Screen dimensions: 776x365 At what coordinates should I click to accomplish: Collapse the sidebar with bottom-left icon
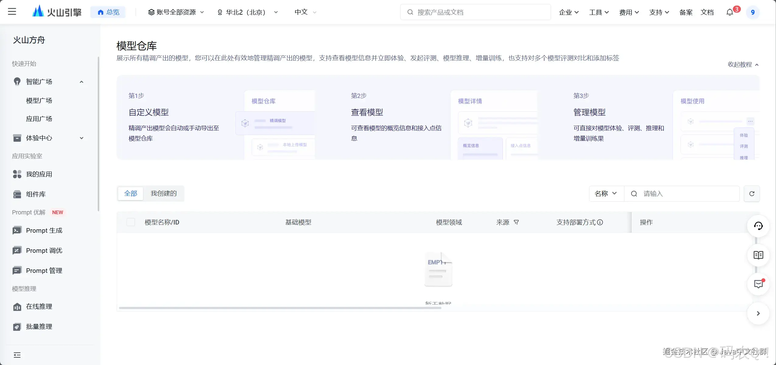pyautogui.click(x=17, y=355)
